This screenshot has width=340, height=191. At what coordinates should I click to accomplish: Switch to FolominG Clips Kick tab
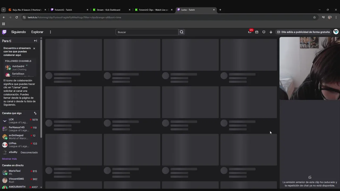pos(154,10)
